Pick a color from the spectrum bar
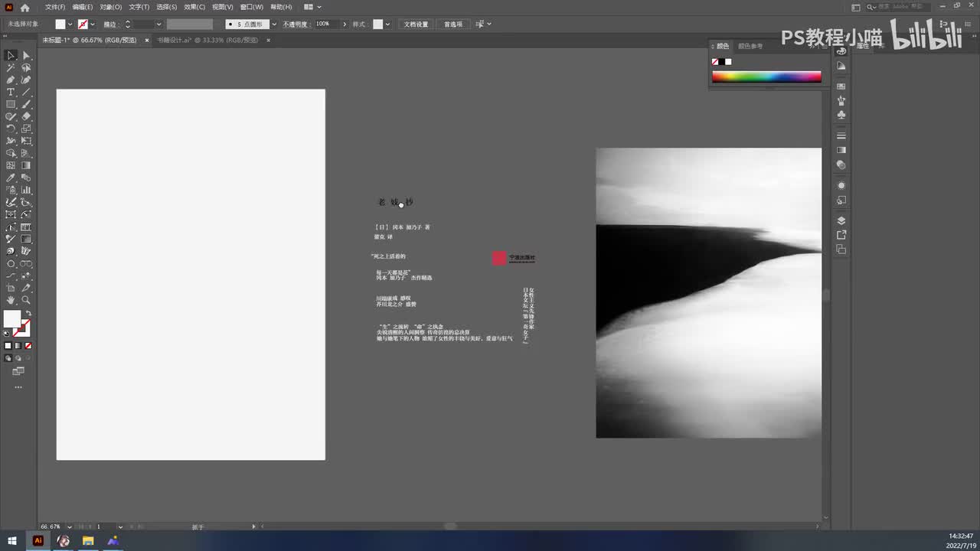 pyautogui.click(x=766, y=77)
